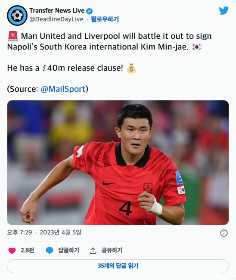Like the tweet with heart icon
The height and width of the screenshot is (280, 236).
tap(12, 251)
